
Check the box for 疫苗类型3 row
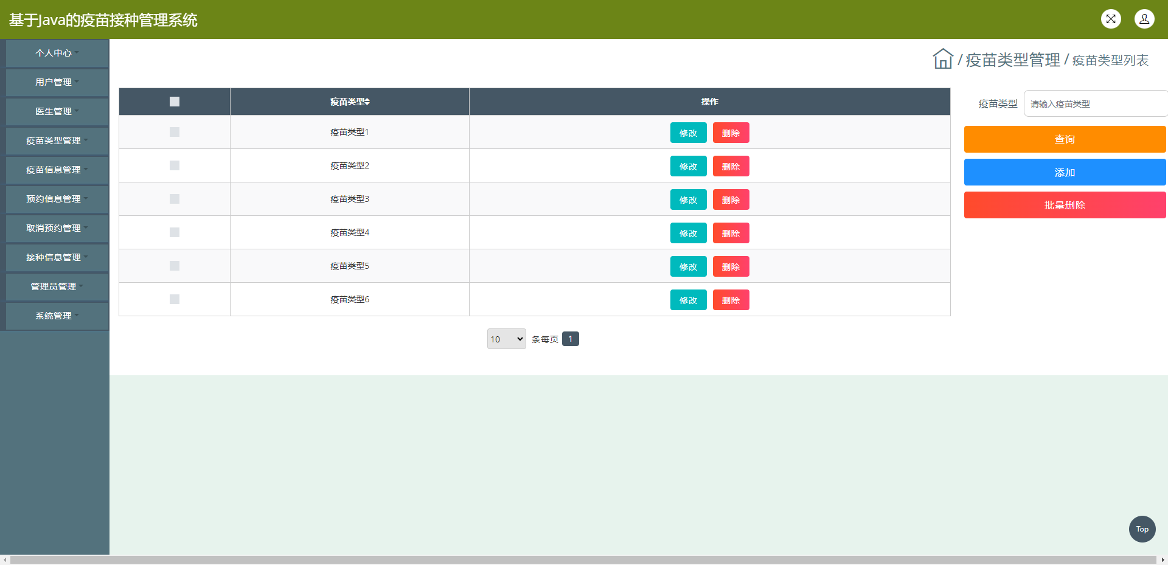point(175,199)
